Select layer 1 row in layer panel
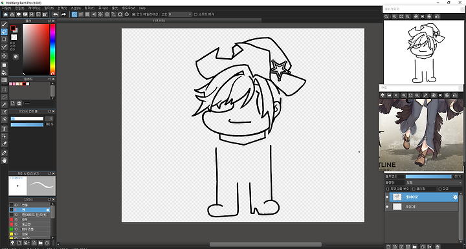 [x=422, y=206]
